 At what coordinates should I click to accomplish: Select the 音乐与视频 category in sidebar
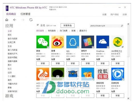(13, 39)
